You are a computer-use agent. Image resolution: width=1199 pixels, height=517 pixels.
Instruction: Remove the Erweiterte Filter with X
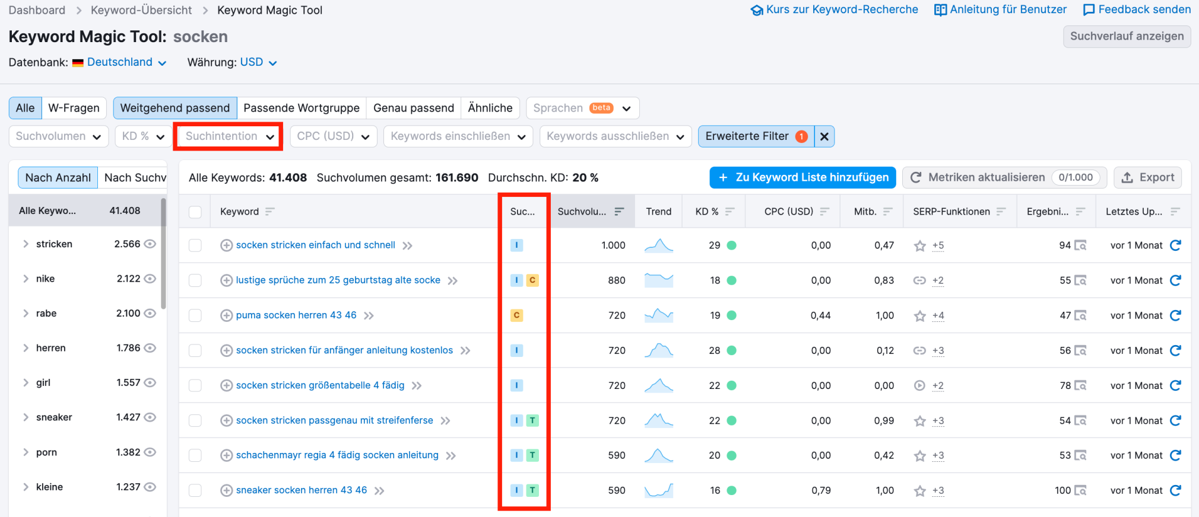[824, 136]
